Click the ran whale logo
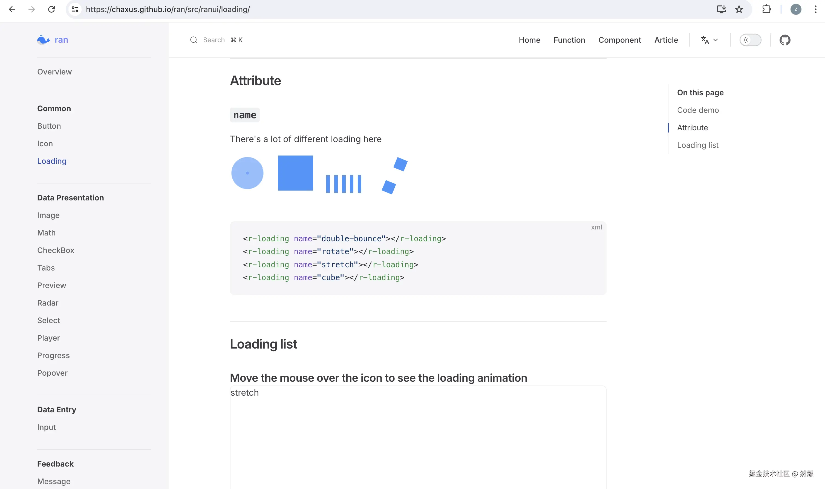This screenshot has height=489, width=825. pyautogui.click(x=44, y=40)
